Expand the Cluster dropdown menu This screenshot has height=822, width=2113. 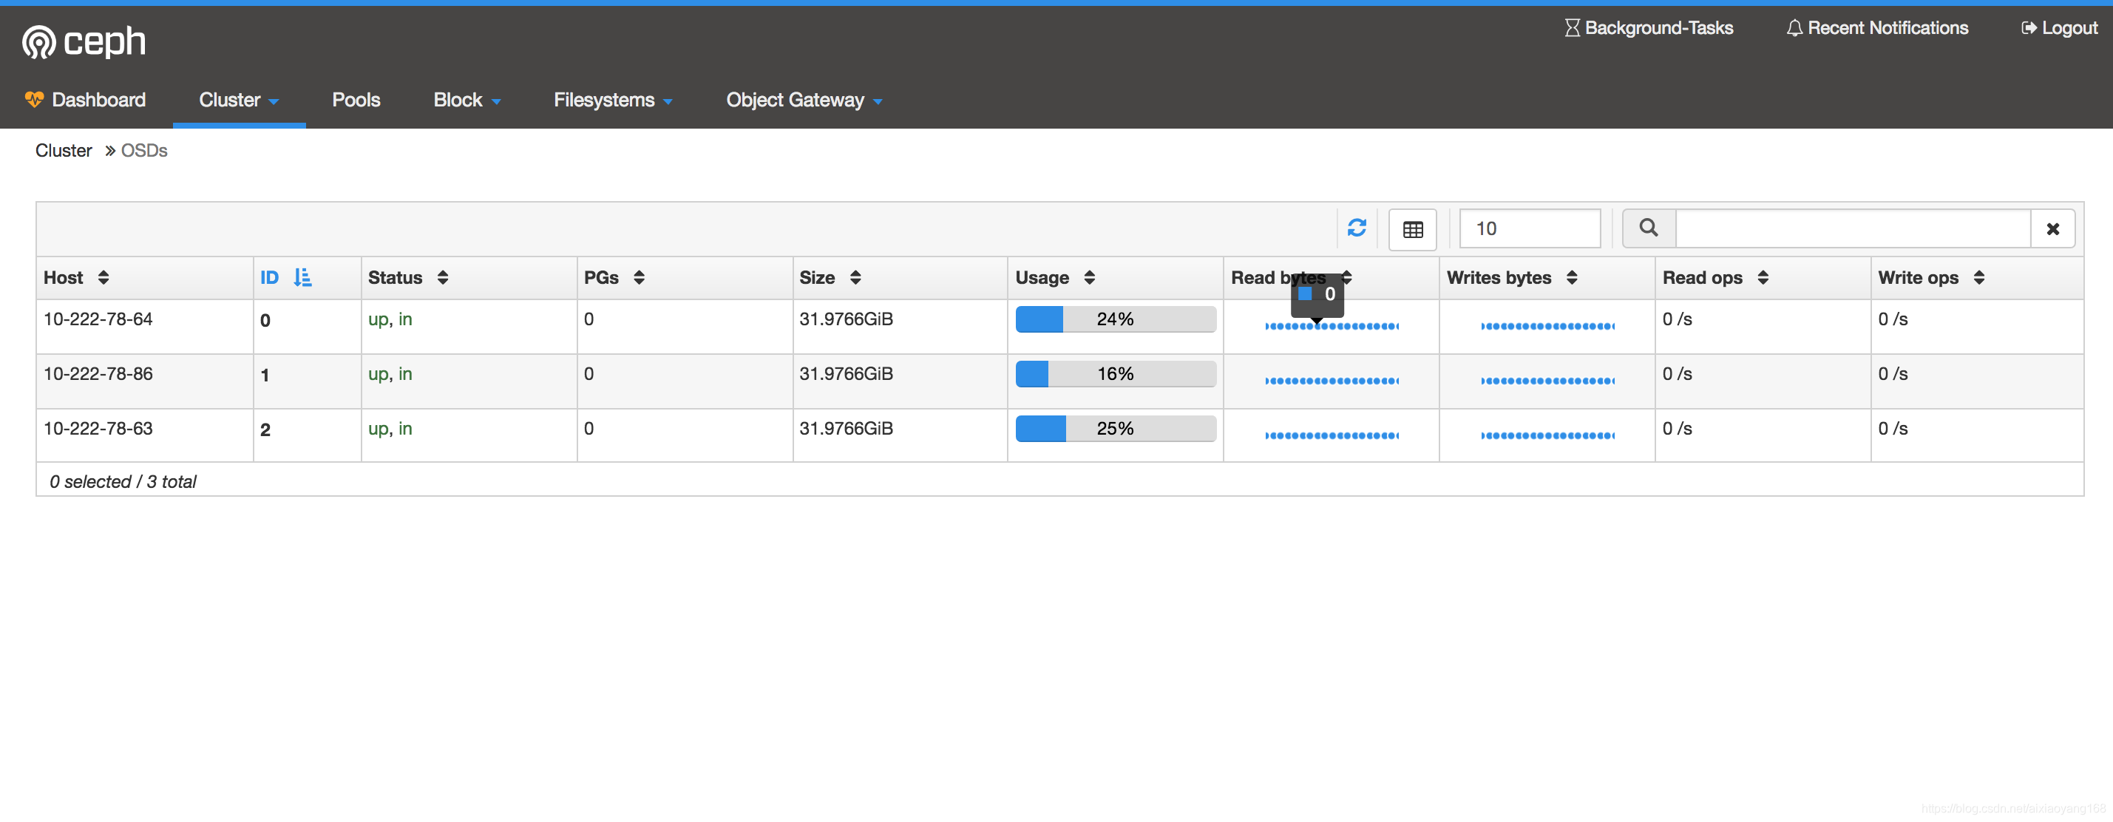pyautogui.click(x=239, y=100)
